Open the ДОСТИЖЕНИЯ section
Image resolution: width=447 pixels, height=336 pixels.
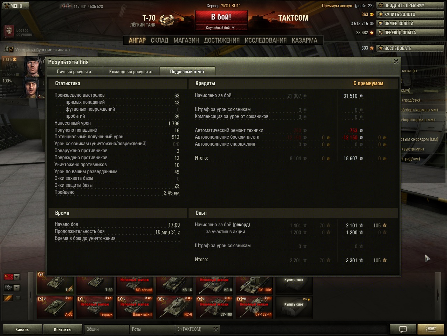click(x=222, y=40)
